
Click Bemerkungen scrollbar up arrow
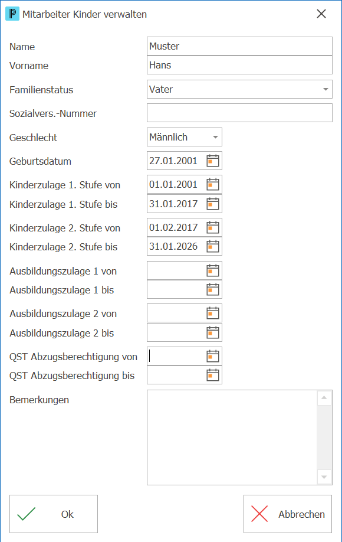click(324, 398)
